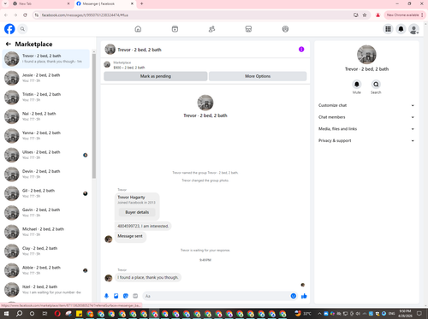428x319 pixels.
Task: Reload the page in Chrome
Action: click(25, 15)
